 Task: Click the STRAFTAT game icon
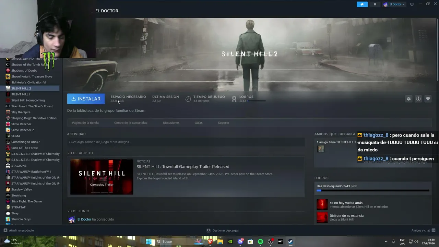(x=8, y=207)
